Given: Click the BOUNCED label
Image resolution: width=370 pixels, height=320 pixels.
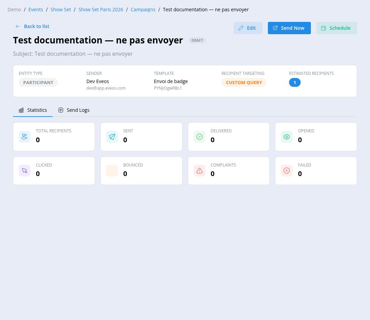Looking at the screenshot, I should click(133, 165).
